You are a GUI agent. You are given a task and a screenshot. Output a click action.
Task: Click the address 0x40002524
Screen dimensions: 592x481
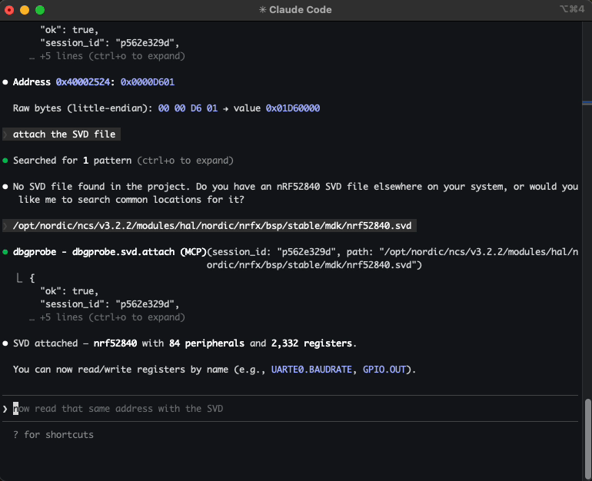coord(83,82)
